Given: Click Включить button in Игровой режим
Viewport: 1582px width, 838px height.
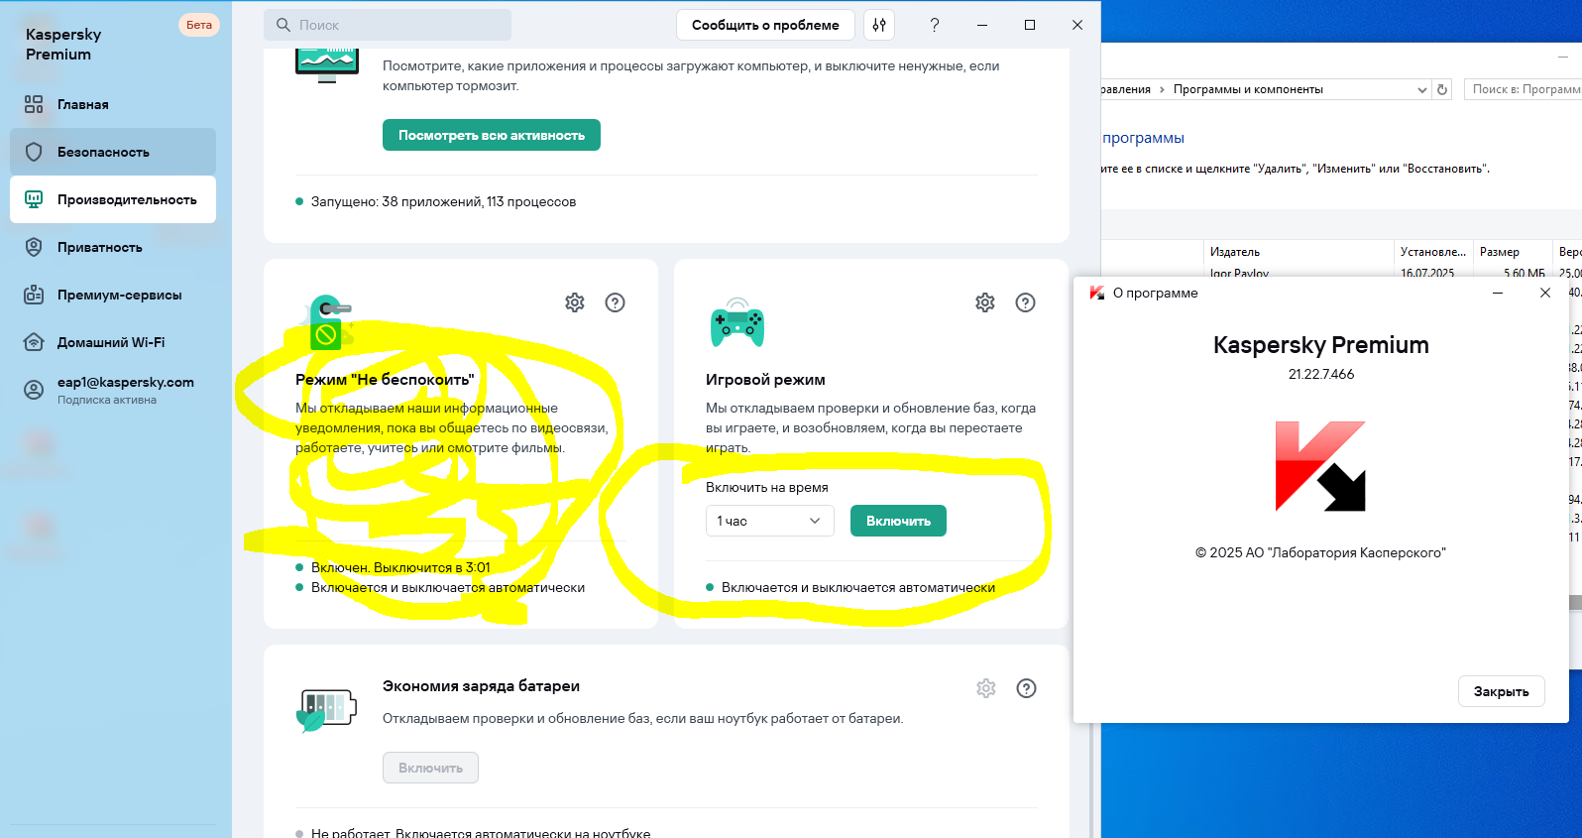Looking at the screenshot, I should coord(898,521).
